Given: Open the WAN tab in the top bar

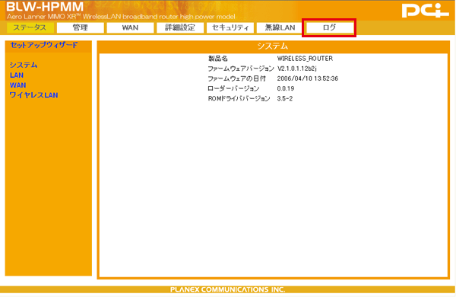Looking at the screenshot, I should (x=130, y=27).
